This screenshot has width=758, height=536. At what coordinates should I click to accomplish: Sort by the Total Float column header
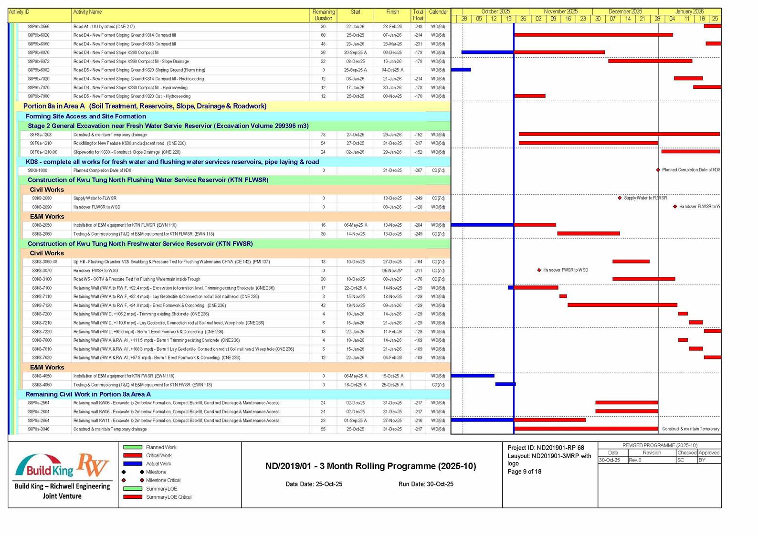coord(418,15)
